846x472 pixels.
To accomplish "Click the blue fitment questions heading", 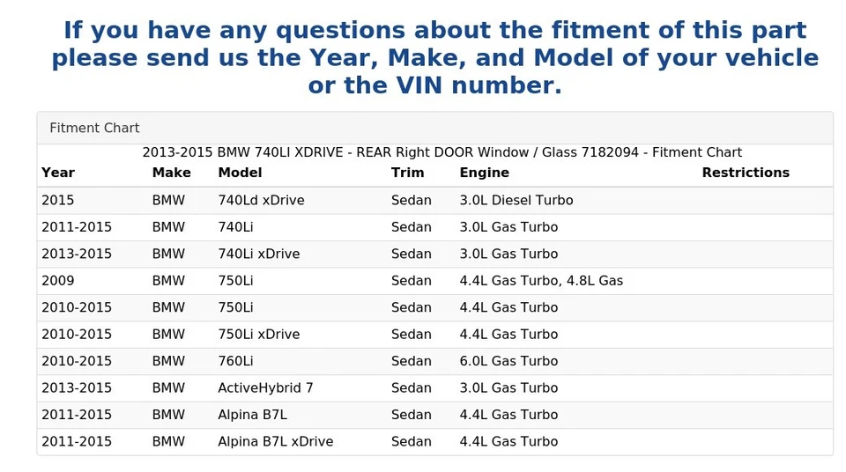I will (434, 58).
